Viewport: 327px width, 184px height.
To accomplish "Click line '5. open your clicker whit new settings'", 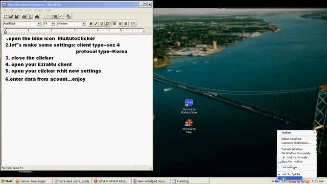I will (53, 71).
